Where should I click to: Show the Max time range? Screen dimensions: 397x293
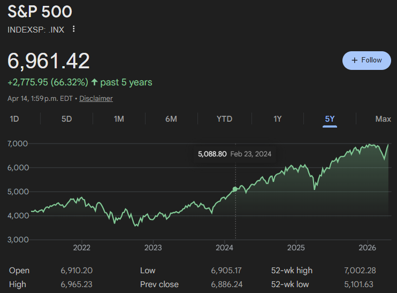pyautogui.click(x=383, y=119)
